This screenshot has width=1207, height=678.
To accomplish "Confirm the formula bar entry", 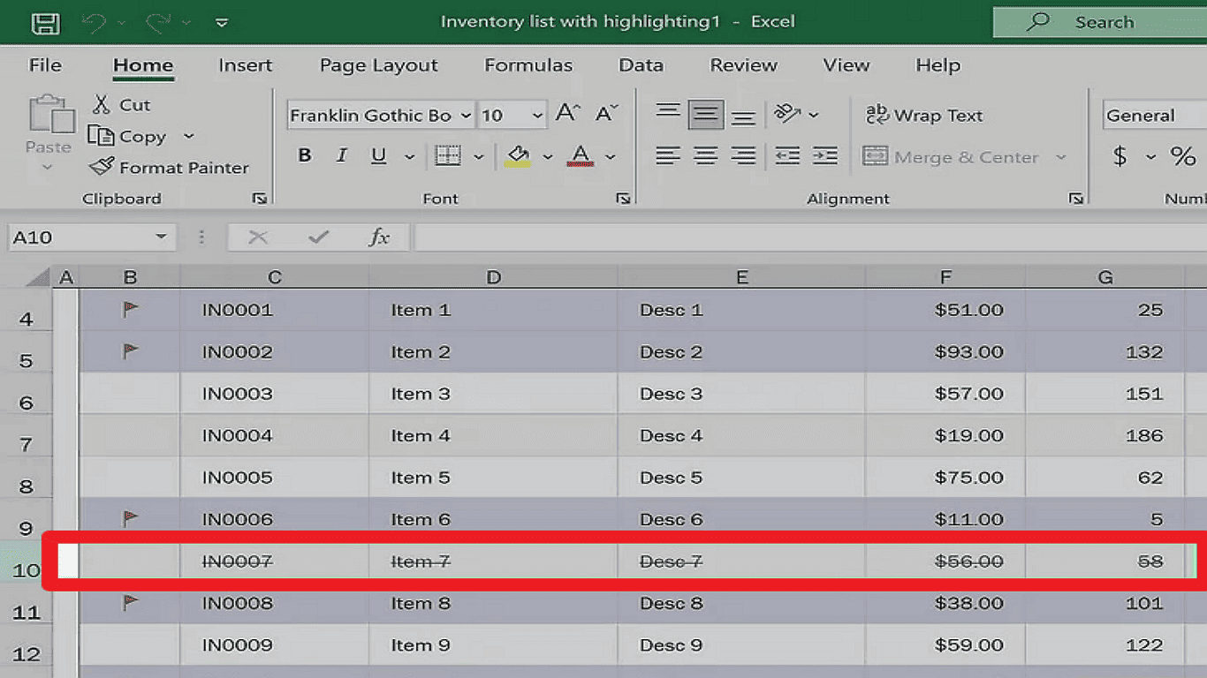I will pos(318,237).
